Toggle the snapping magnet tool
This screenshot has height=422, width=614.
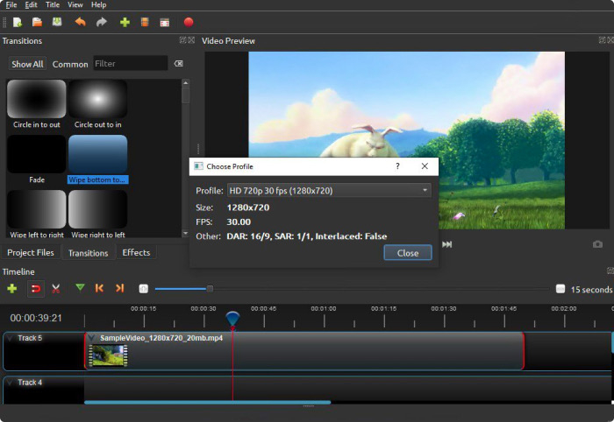click(x=36, y=289)
